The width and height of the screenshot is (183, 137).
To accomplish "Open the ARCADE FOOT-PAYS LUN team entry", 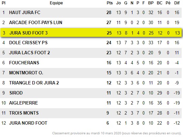I will click(x=36, y=22).
